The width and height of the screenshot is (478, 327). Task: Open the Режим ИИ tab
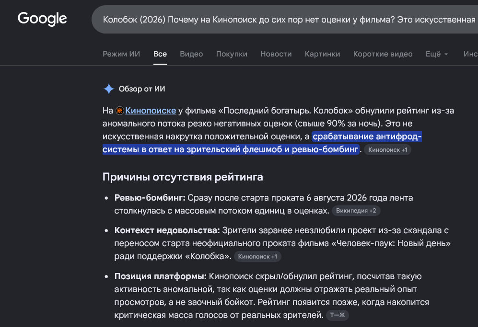click(x=121, y=54)
